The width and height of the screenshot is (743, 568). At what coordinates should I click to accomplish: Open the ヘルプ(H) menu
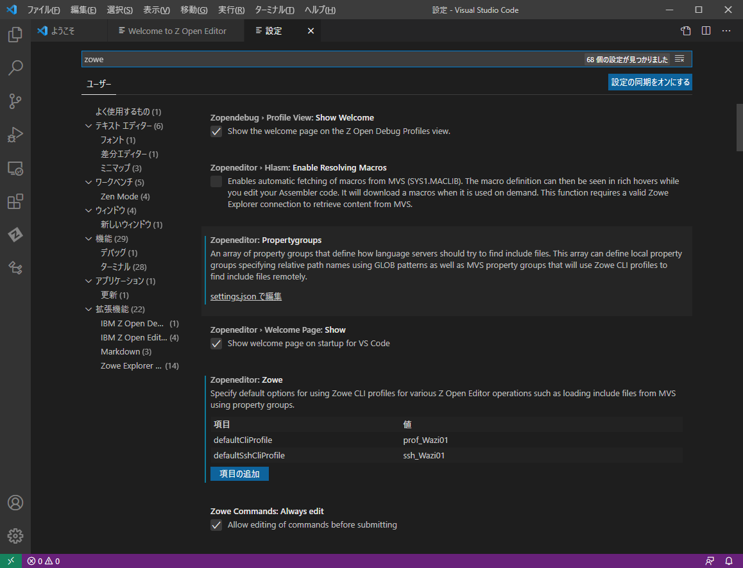(320, 10)
